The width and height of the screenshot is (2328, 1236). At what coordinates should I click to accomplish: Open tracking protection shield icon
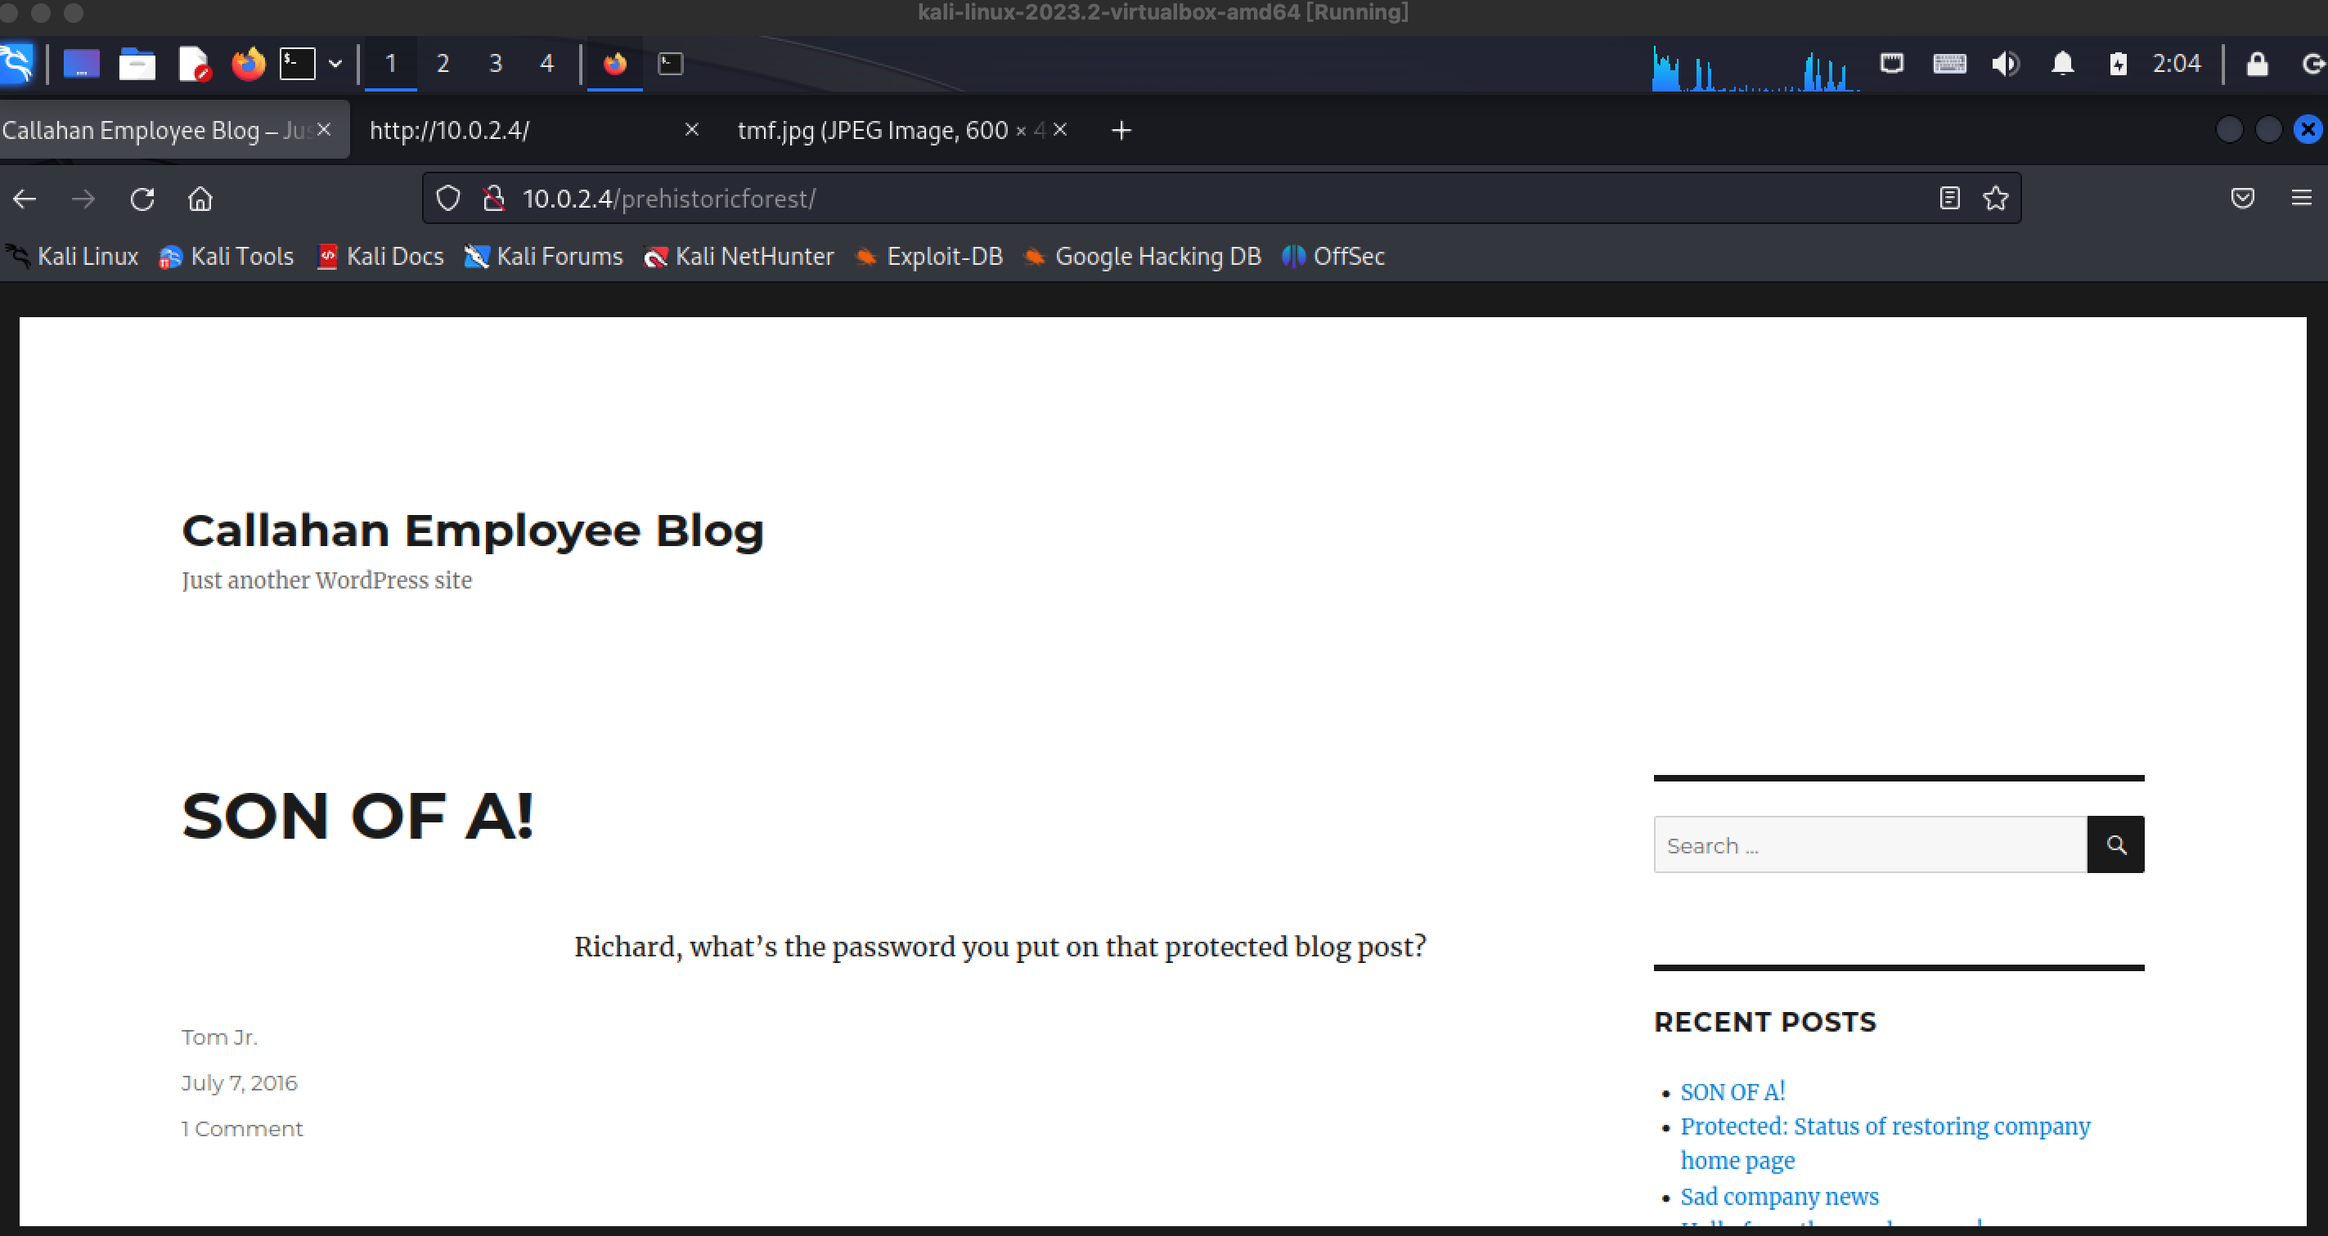click(x=448, y=199)
